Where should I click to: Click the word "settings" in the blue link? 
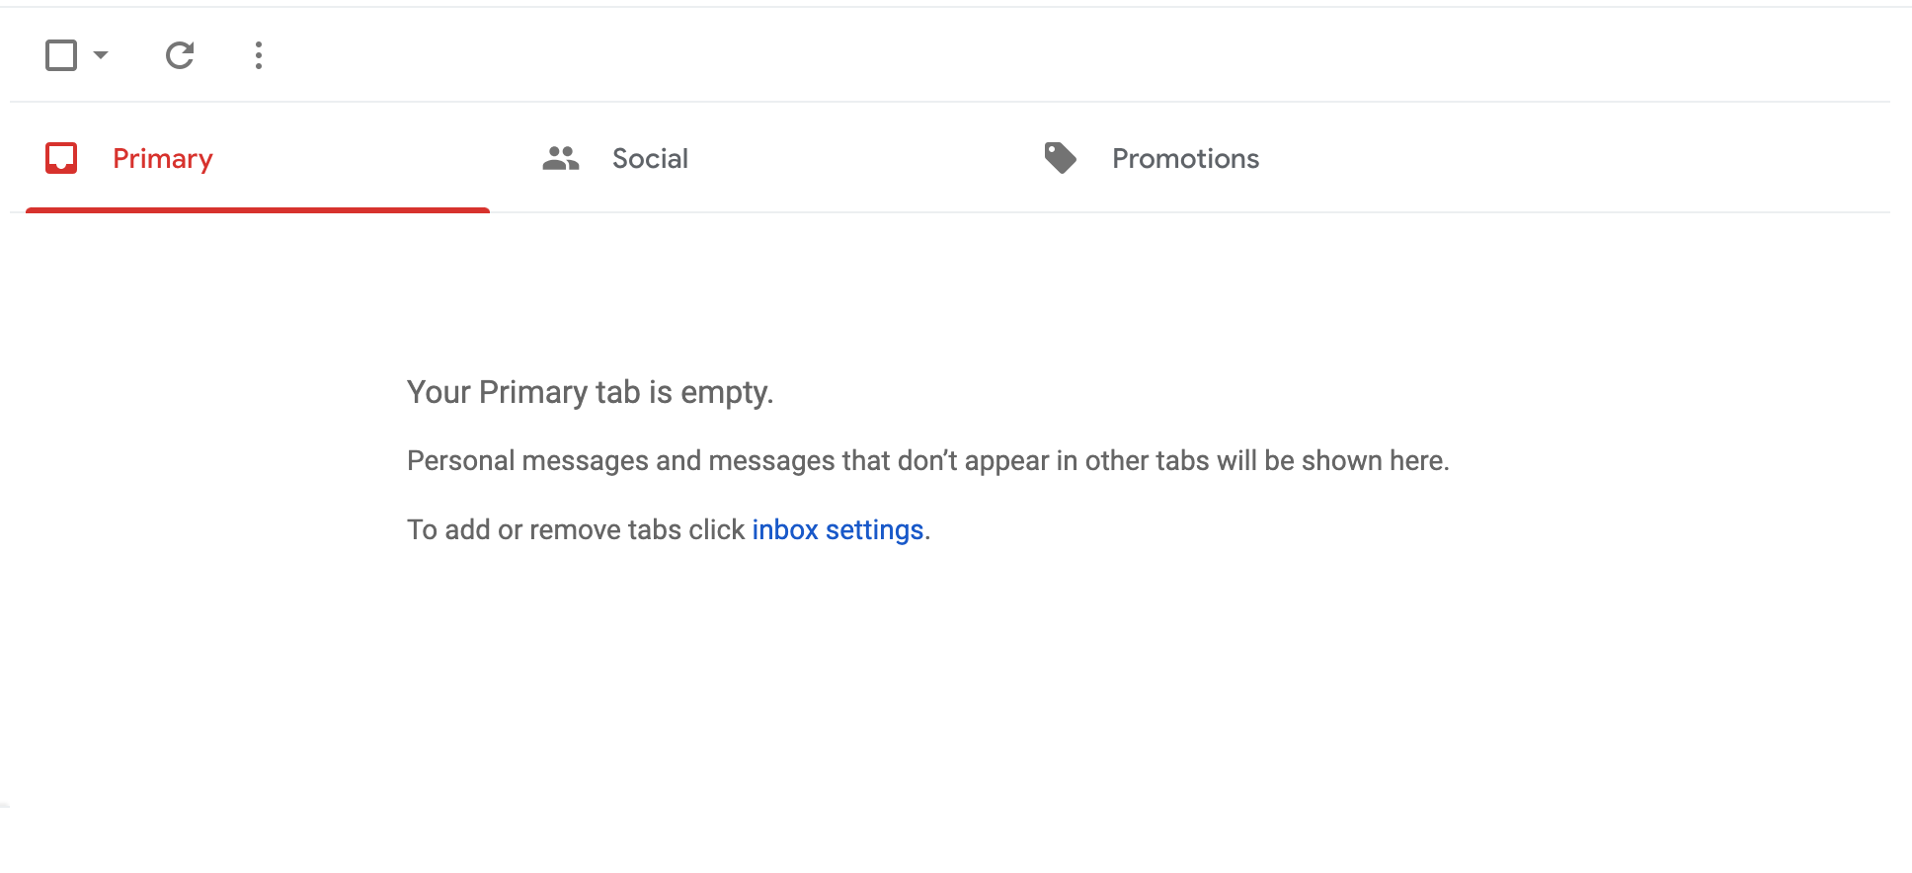[x=874, y=530]
